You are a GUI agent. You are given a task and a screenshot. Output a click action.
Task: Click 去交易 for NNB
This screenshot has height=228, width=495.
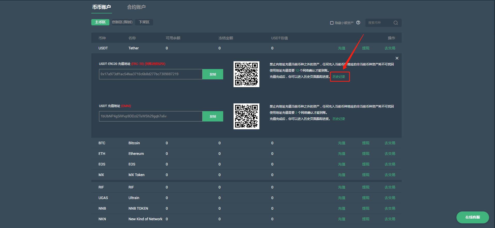point(390,208)
